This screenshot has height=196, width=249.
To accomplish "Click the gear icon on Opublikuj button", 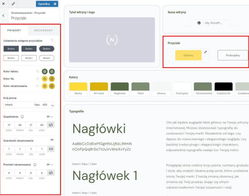I will tap(55, 4).
